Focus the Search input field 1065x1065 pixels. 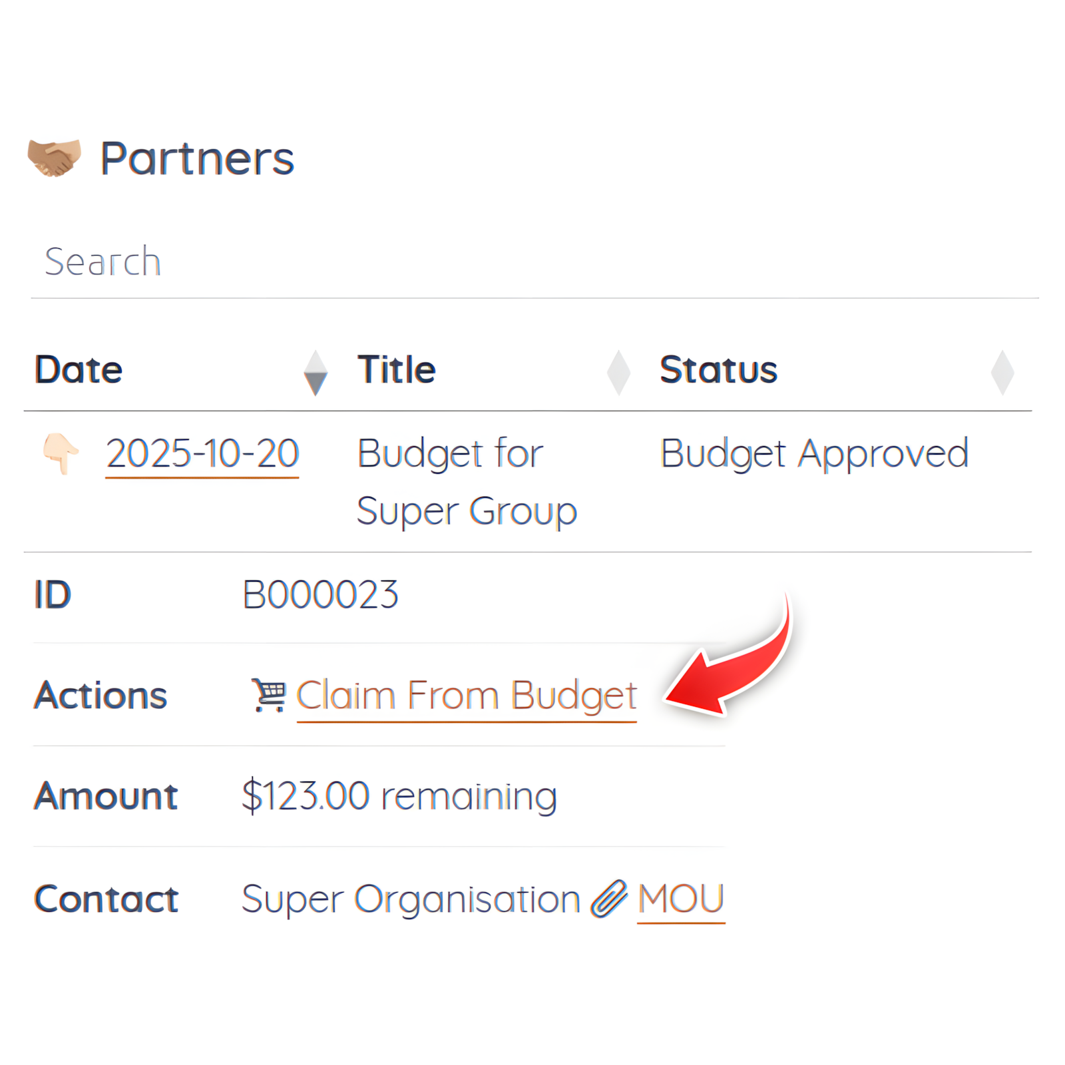pos(532,262)
